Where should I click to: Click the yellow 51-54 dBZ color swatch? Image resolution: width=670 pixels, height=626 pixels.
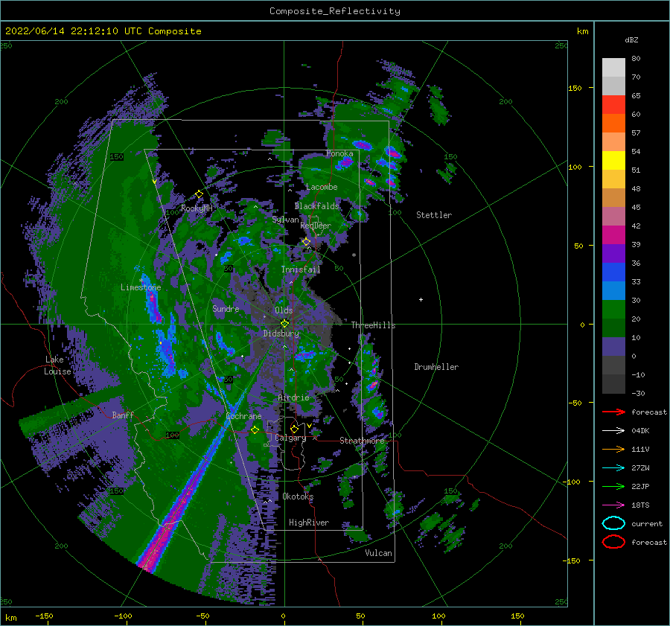pyautogui.click(x=613, y=160)
